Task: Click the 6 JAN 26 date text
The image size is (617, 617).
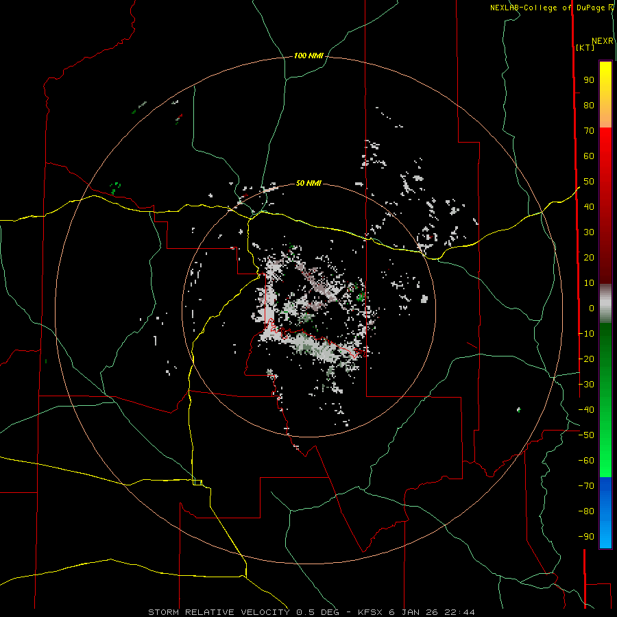Action: [x=414, y=612]
